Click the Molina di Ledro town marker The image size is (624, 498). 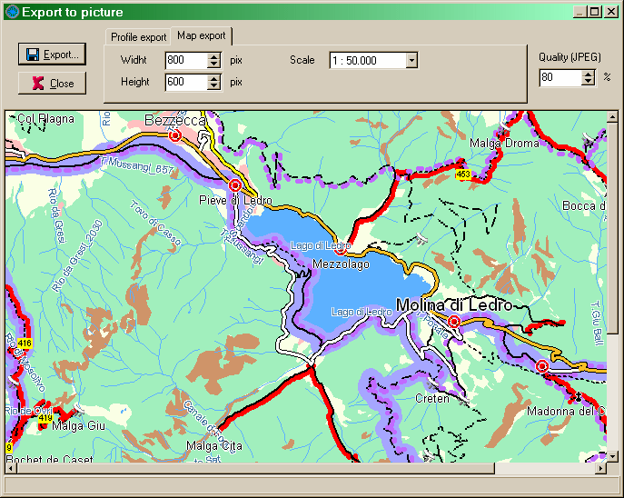coord(454,322)
